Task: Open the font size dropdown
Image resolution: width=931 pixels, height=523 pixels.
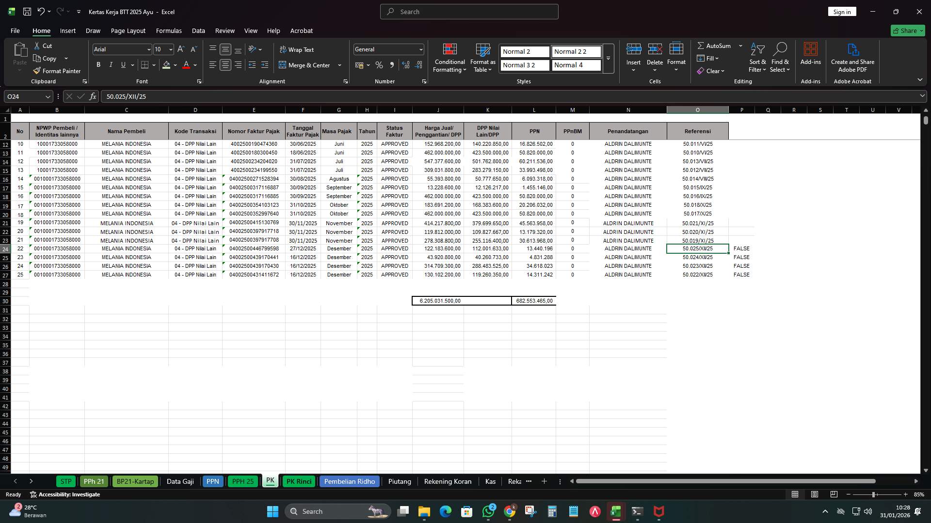Action: 170,49
